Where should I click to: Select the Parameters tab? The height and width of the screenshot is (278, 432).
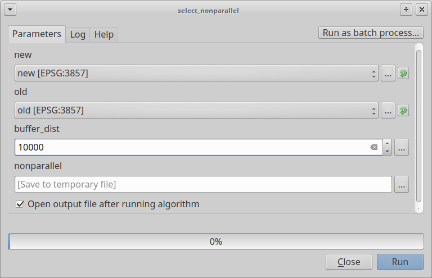click(37, 34)
